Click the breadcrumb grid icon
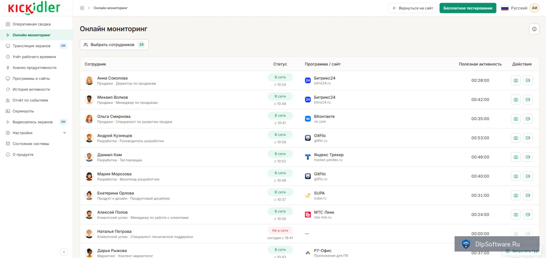Viewport: 546px width, 258px height. point(82,8)
